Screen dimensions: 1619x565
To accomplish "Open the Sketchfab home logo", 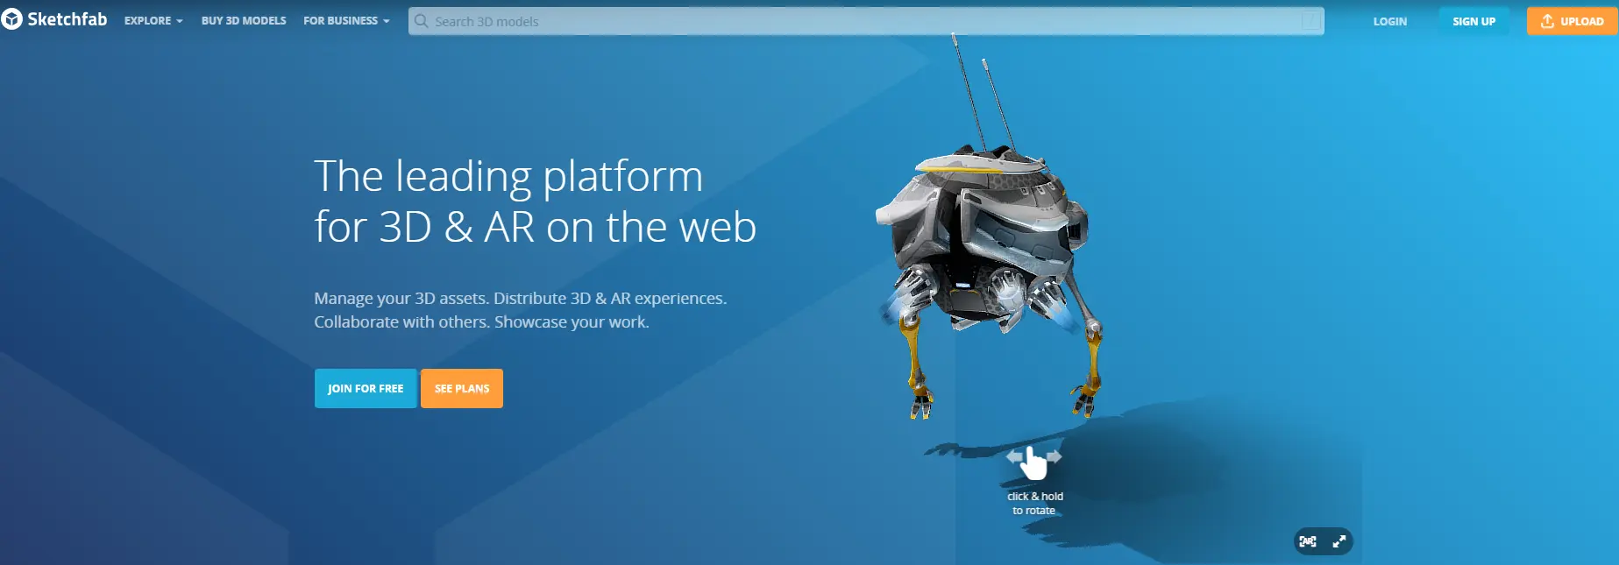I will (54, 20).
